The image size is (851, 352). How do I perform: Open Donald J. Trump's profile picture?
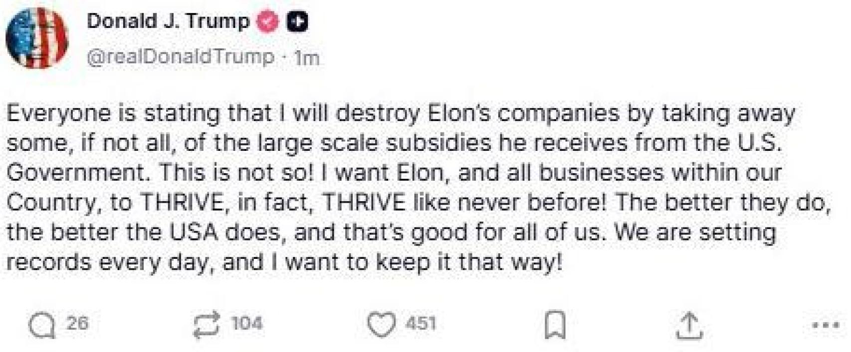(37, 38)
